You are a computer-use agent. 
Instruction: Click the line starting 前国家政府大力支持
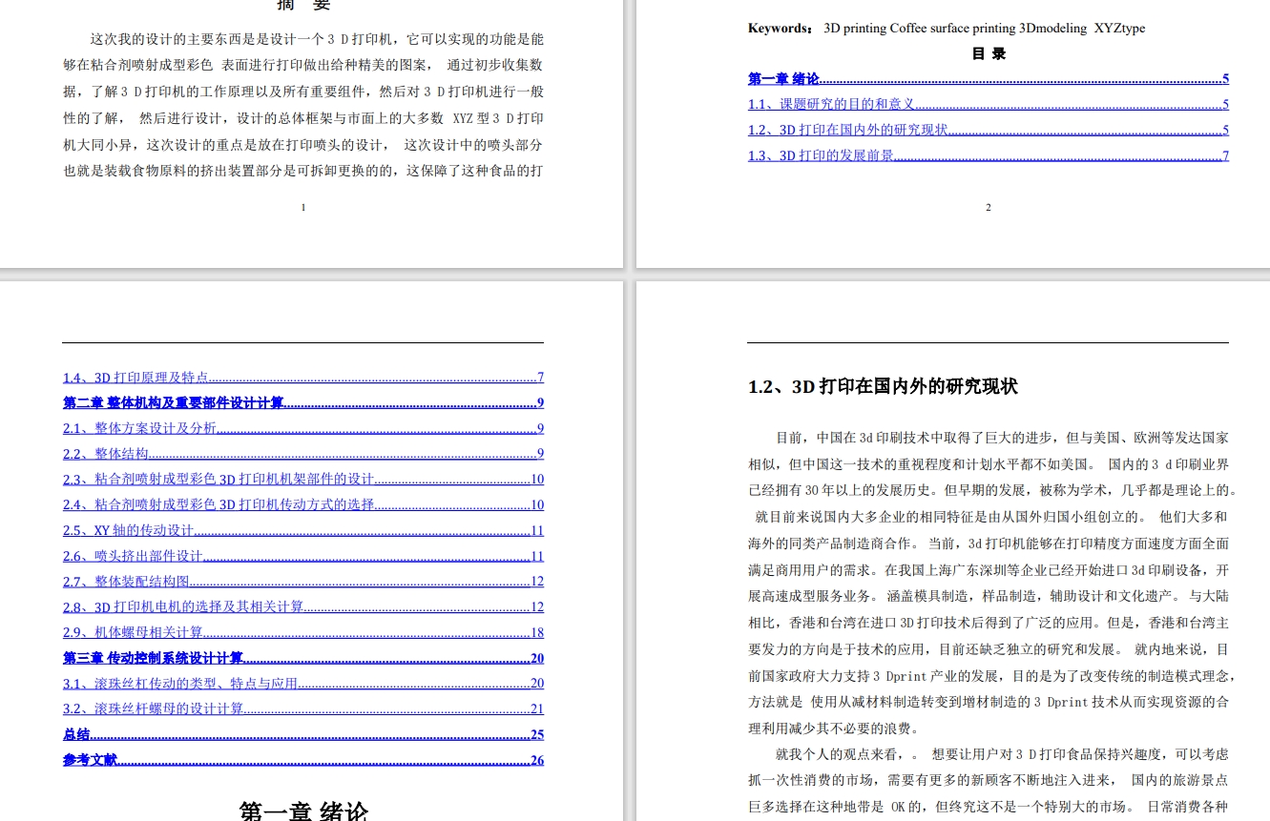(992, 675)
